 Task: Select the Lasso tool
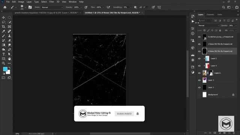point(3,22)
